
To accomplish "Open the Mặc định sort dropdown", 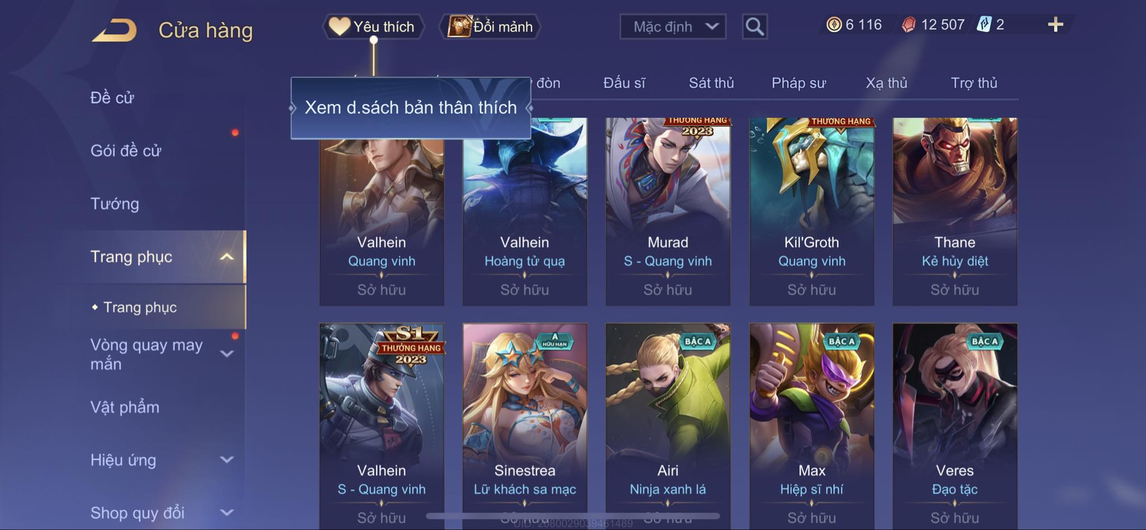I will point(673,26).
